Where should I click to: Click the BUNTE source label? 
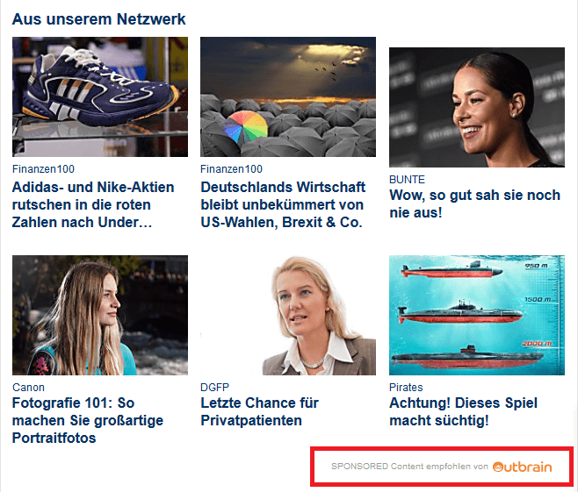[x=407, y=180]
